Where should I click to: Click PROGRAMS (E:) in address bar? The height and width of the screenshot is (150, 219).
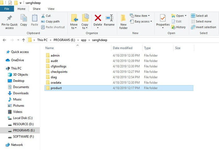(64, 40)
